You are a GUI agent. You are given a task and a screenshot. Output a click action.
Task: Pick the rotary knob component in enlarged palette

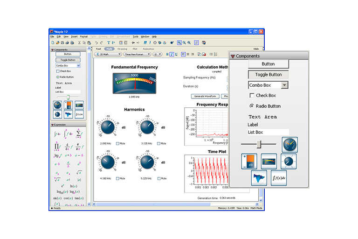[289, 162]
